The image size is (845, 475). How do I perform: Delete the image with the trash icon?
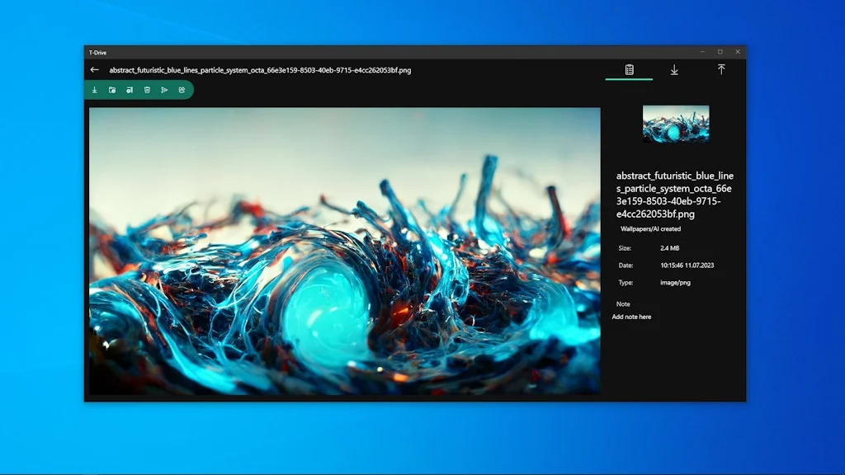point(147,91)
